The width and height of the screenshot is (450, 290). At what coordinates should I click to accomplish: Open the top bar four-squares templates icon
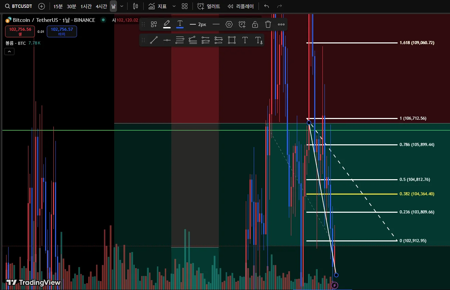pyautogui.click(x=185, y=6)
